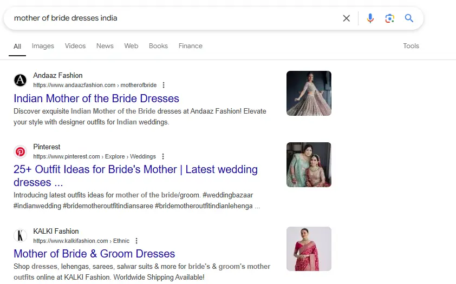Open the Tools filter button
This screenshot has width=456, height=284.
[x=411, y=46]
